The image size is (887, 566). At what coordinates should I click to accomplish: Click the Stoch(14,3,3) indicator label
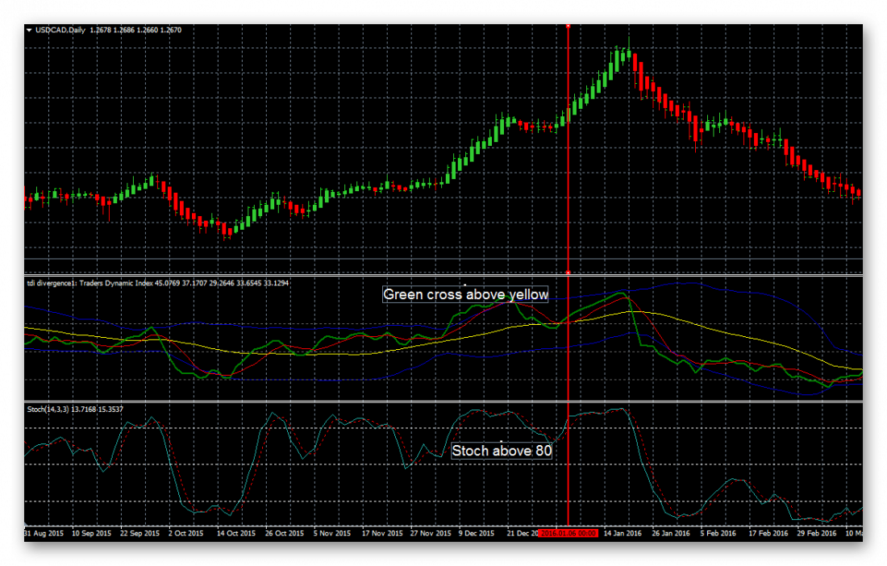47,409
